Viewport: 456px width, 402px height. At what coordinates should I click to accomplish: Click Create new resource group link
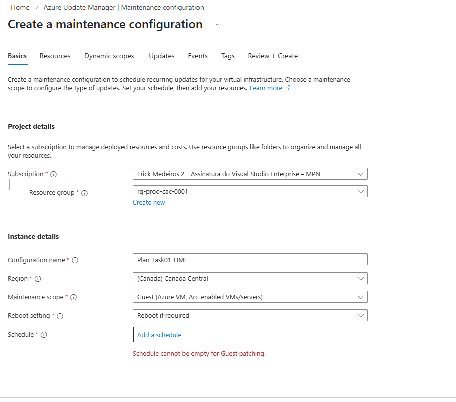pyautogui.click(x=149, y=203)
